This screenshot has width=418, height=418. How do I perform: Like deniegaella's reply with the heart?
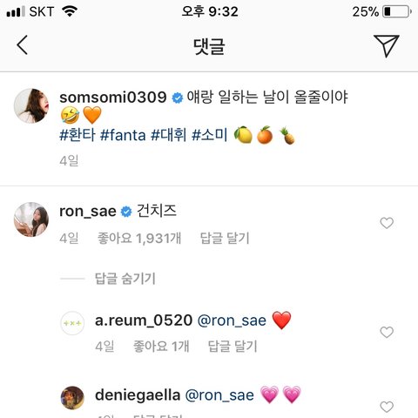pyautogui.click(x=387, y=407)
